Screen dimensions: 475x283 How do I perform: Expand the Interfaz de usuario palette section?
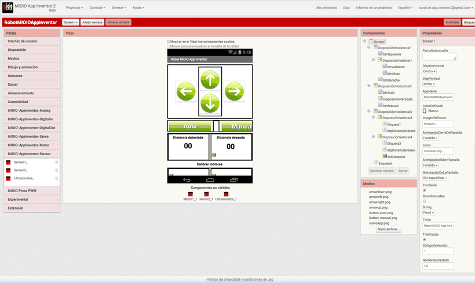point(32,41)
